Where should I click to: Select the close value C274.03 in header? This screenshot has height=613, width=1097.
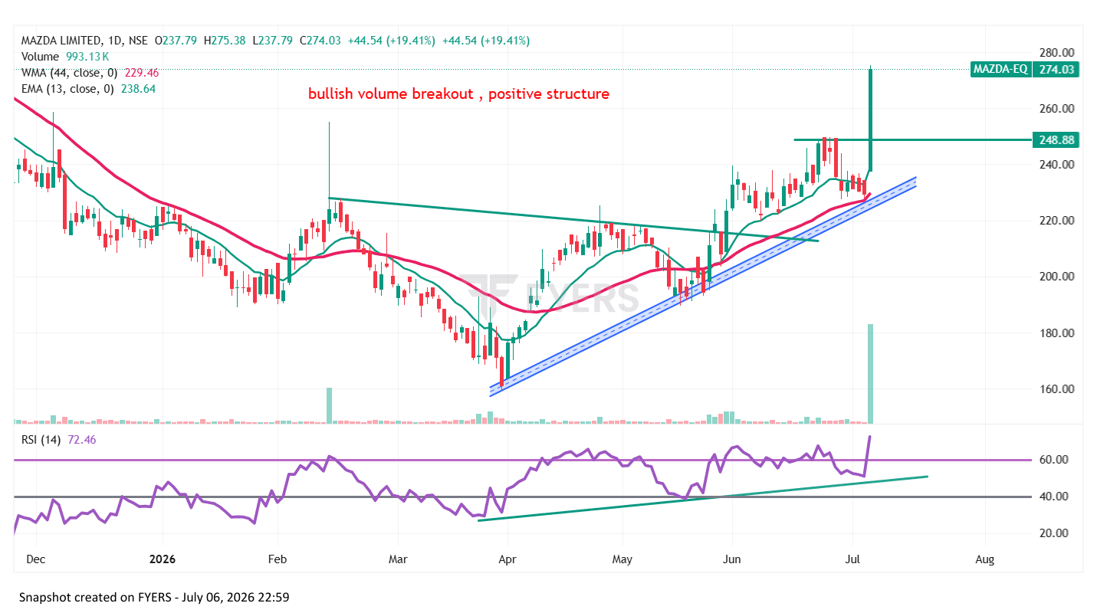(x=320, y=40)
